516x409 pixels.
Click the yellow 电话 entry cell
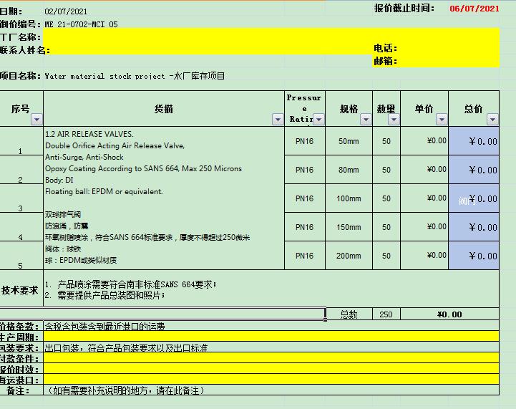(447, 48)
